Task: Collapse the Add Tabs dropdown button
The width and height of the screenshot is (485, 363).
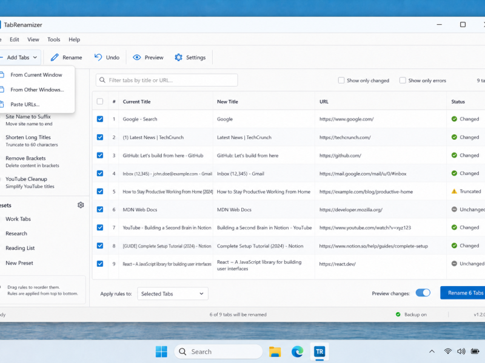Action: pos(19,57)
